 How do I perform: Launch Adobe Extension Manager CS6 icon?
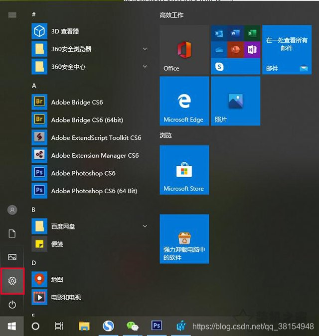(39, 155)
